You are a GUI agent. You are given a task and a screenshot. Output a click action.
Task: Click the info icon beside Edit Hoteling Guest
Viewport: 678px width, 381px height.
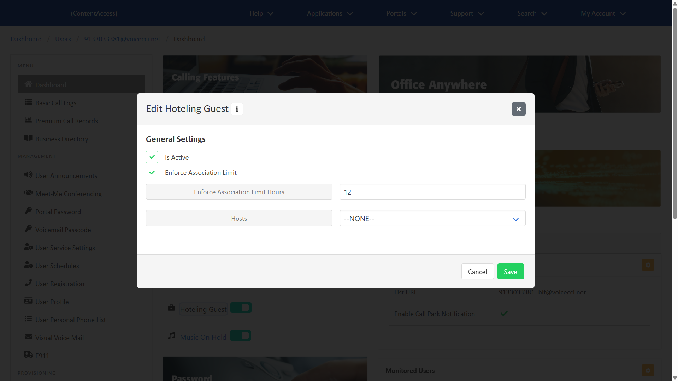(237, 109)
